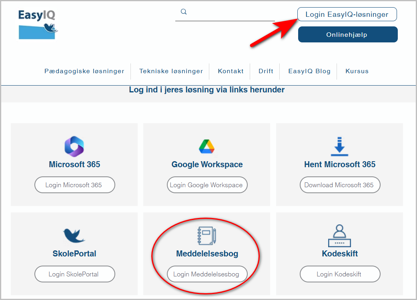The width and height of the screenshot is (417, 300).
Task: Open the Tekniske løsninger menu
Action: [171, 71]
